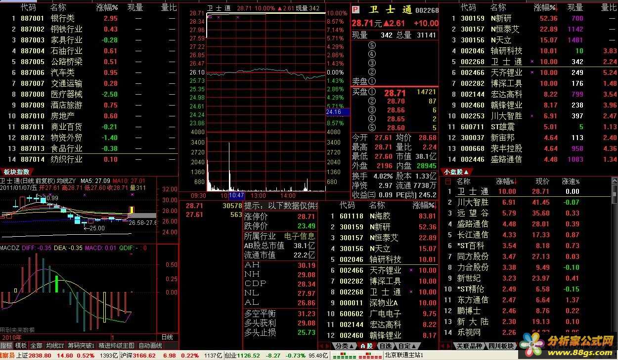
Task: Click the red P icon beside 卫士通
Action: pyautogui.click(x=356, y=10)
